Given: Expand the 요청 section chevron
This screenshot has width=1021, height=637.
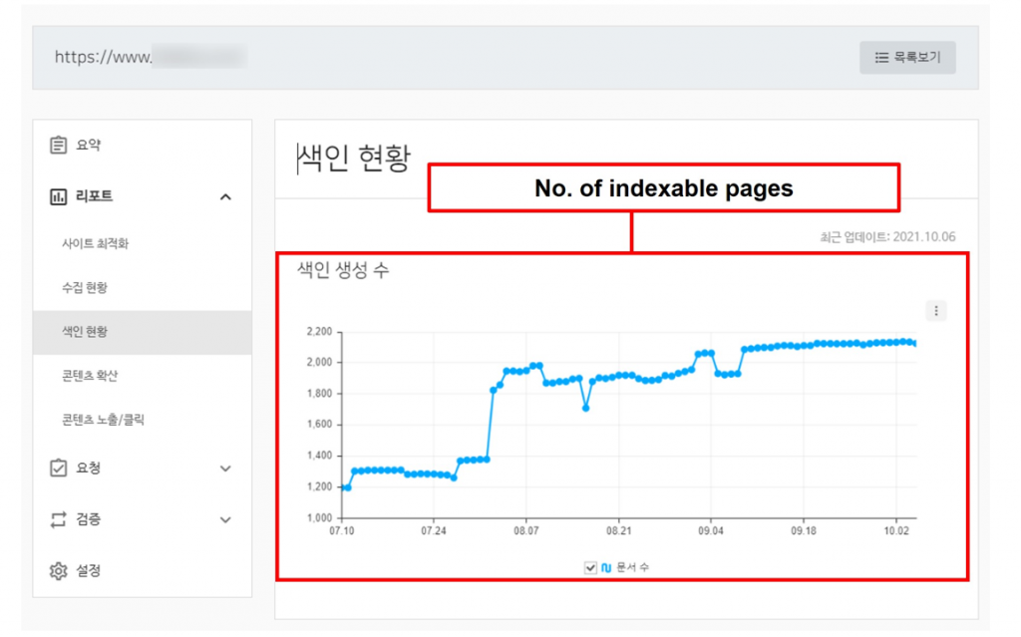Looking at the screenshot, I should (225, 468).
